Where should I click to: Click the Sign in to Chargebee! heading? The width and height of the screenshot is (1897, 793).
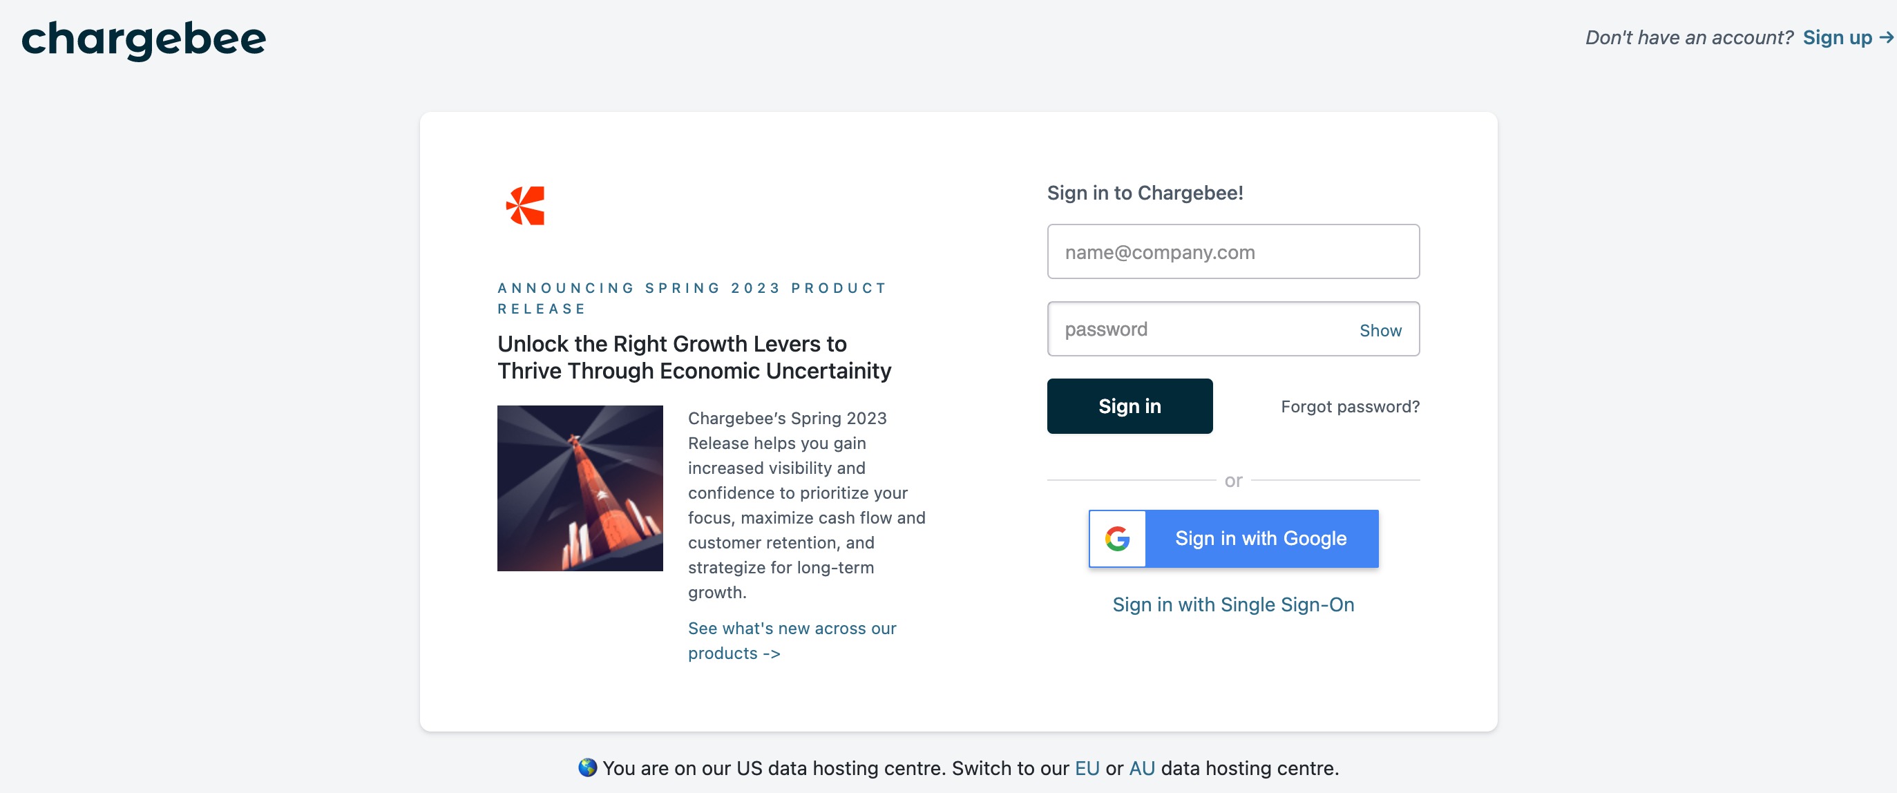1145,193
